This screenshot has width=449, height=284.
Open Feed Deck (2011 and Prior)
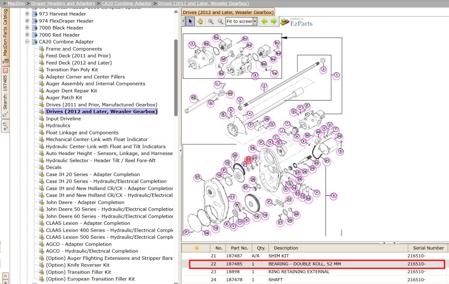coord(78,56)
